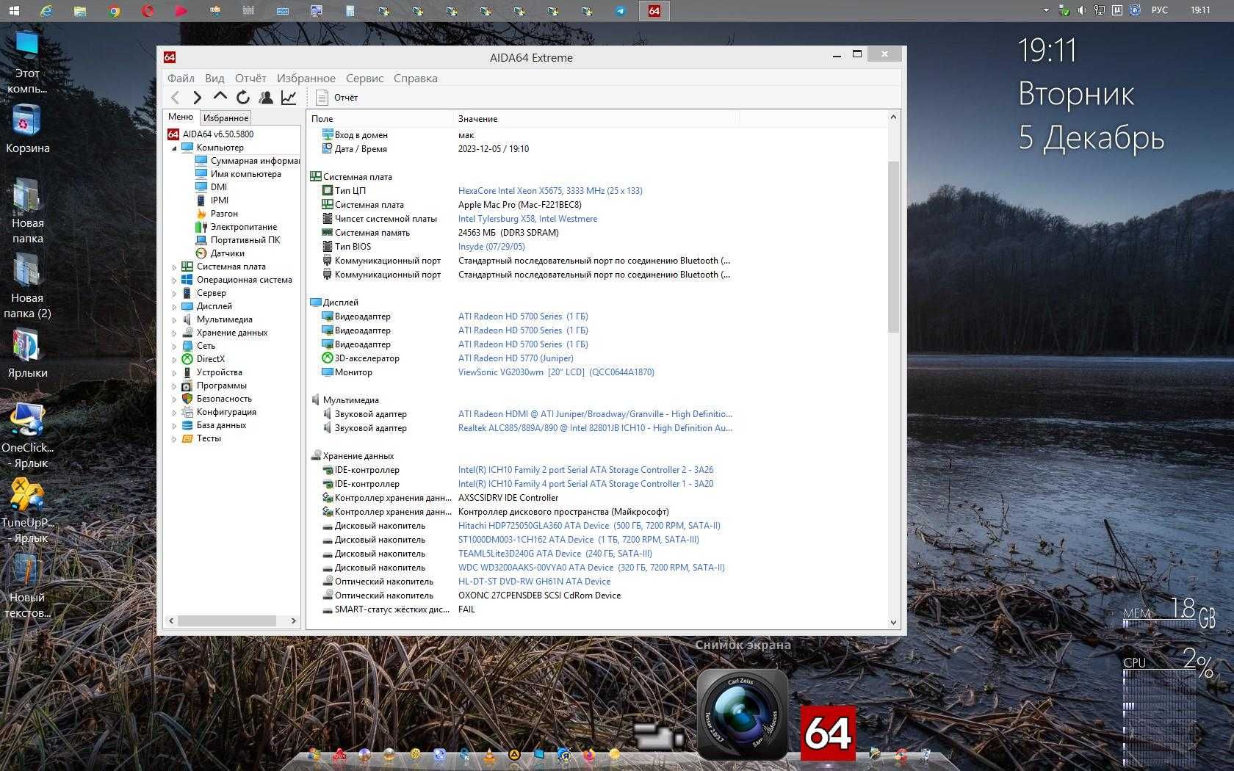Click the Системная плата section icon
The image size is (1234, 771).
[x=316, y=177]
